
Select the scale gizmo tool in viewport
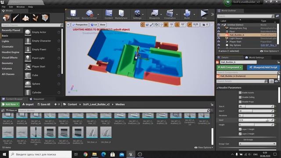point(151,25)
